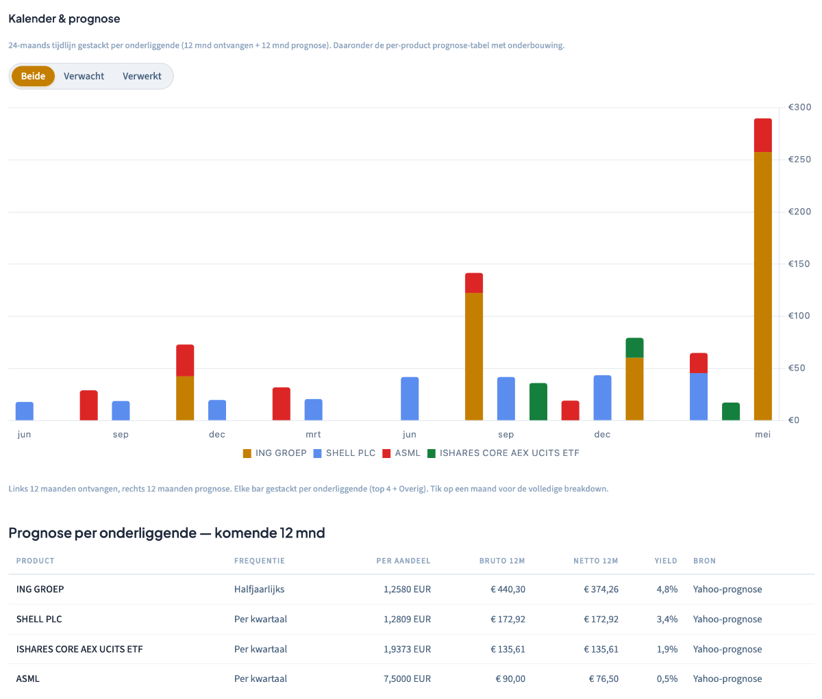Click the 3,4% yield value

667,620
